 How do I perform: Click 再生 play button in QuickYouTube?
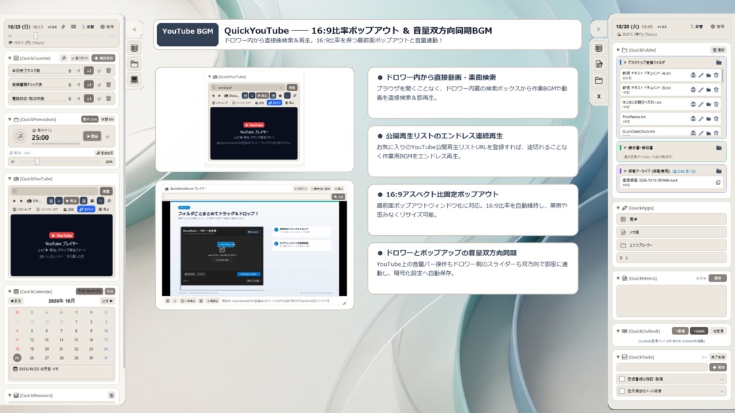[71, 201]
